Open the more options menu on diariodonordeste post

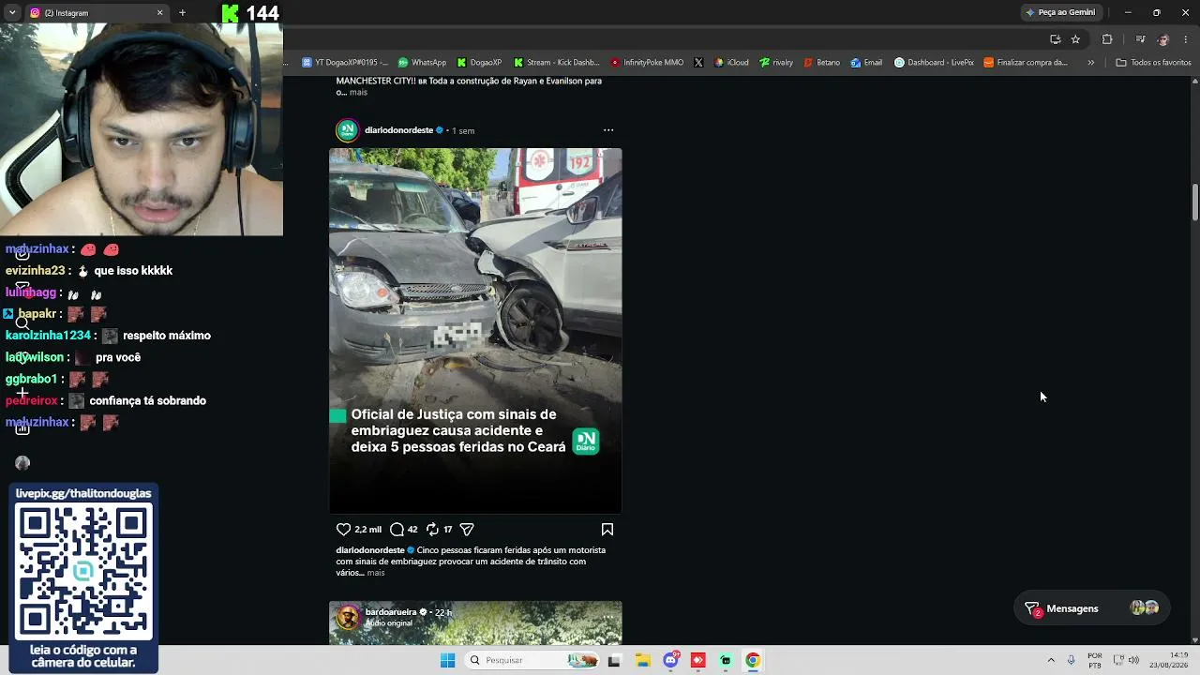click(608, 130)
